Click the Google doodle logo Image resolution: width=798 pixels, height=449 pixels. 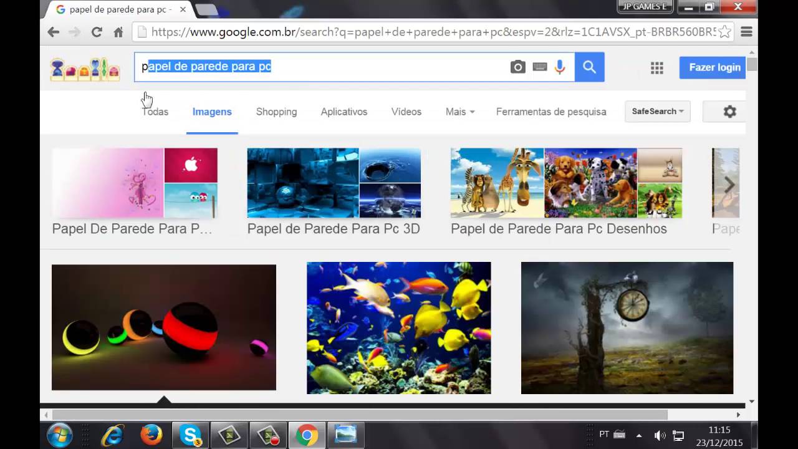[x=85, y=69]
